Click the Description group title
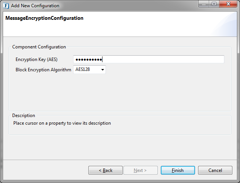 (x=24, y=116)
